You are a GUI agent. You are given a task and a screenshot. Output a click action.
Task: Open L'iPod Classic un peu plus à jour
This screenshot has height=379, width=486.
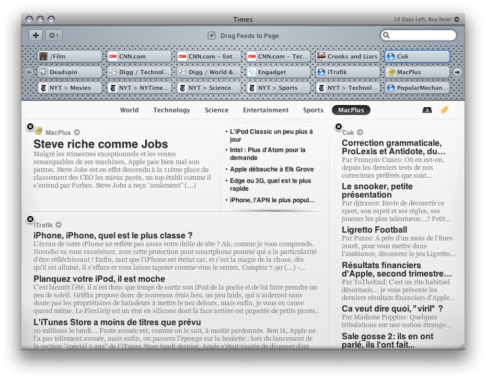pyautogui.click(x=271, y=135)
